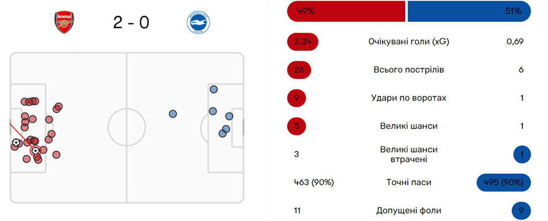The height and width of the screenshot is (221, 548).
Task: Click the 2 - 0 match score
Action: pyautogui.click(x=131, y=23)
